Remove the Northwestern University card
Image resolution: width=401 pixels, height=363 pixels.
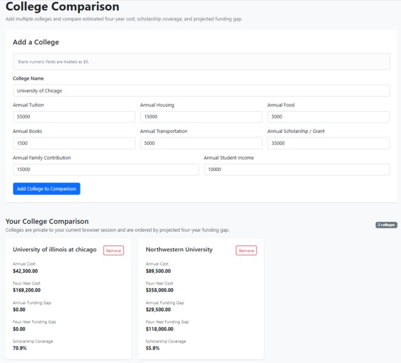(246, 250)
